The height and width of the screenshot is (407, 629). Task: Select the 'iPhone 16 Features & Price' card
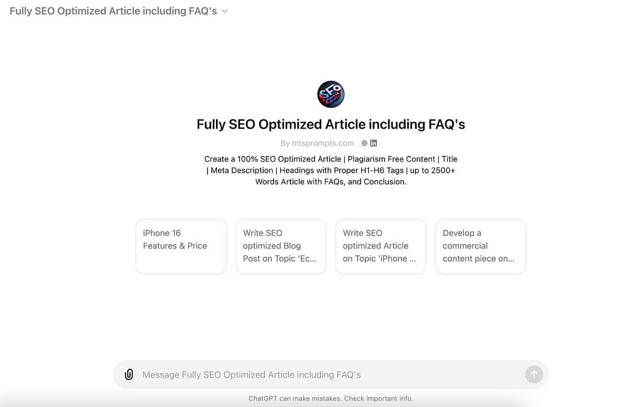point(181,246)
